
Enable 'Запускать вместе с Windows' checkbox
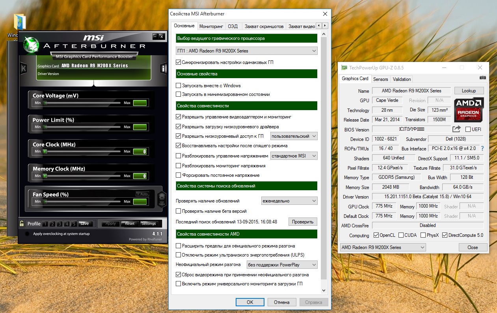[179, 86]
